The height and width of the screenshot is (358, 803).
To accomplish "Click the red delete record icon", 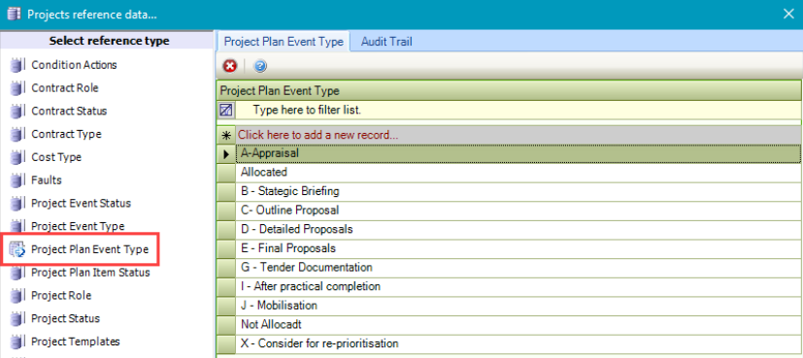I will click(x=230, y=66).
